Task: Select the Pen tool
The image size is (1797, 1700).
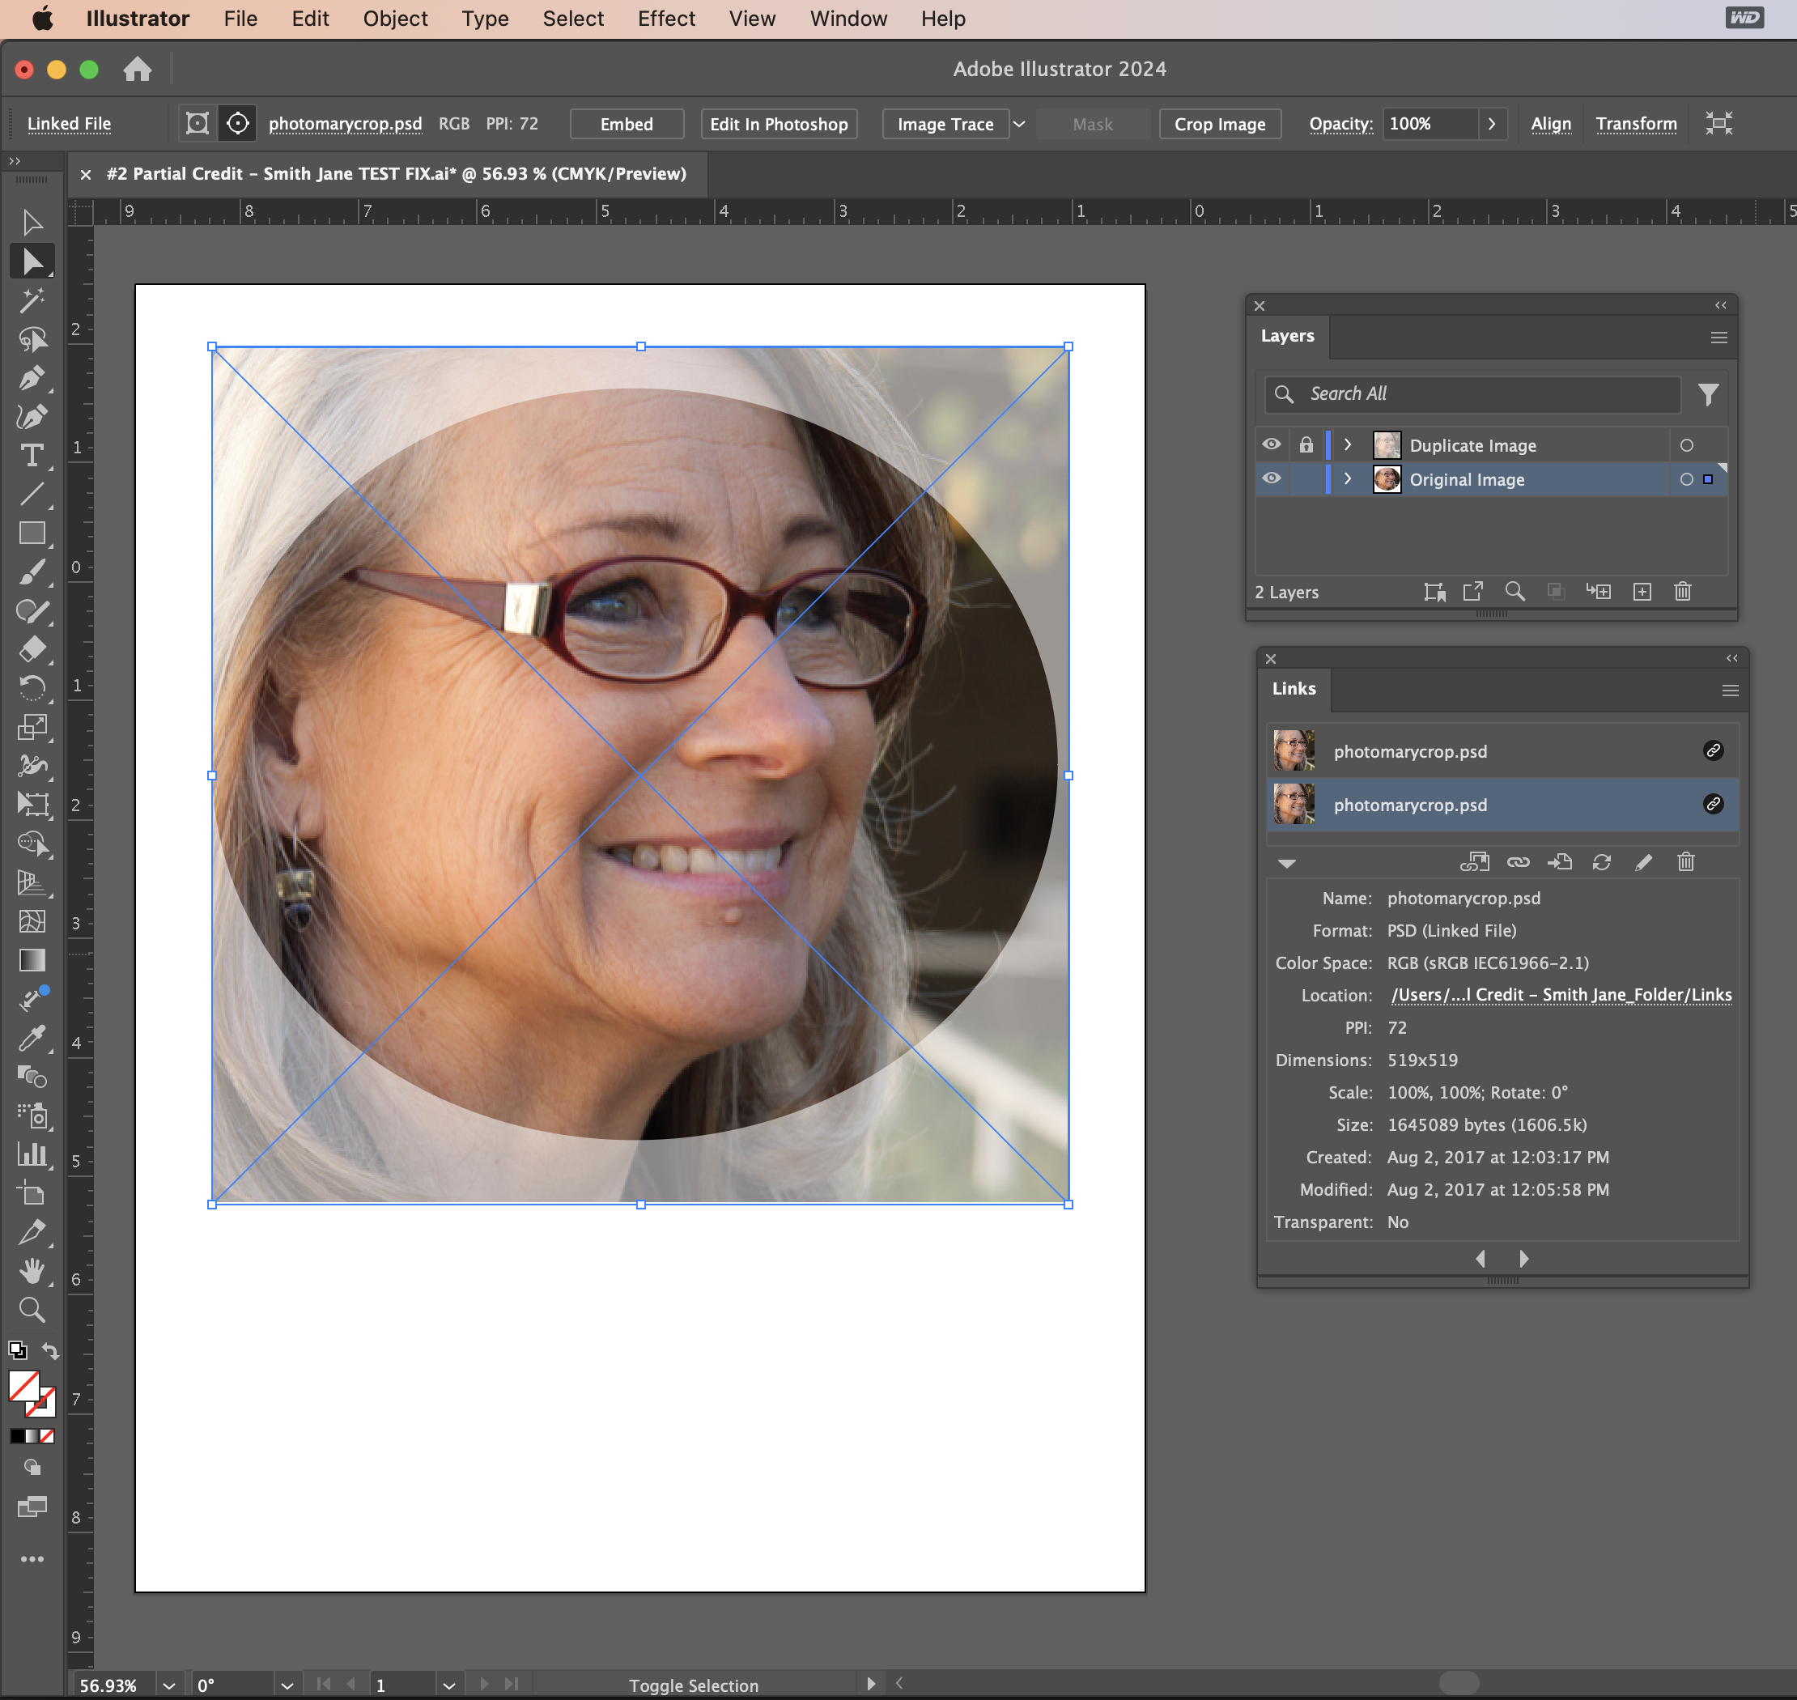Action: pyautogui.click(x=32, y=378)
